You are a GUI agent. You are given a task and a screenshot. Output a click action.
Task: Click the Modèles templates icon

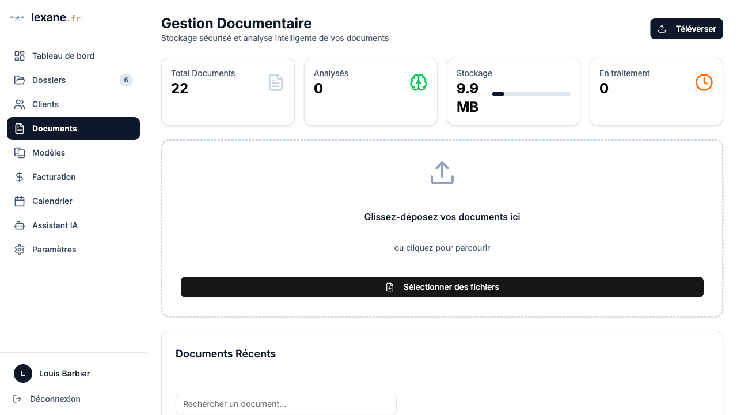[19, 152]
